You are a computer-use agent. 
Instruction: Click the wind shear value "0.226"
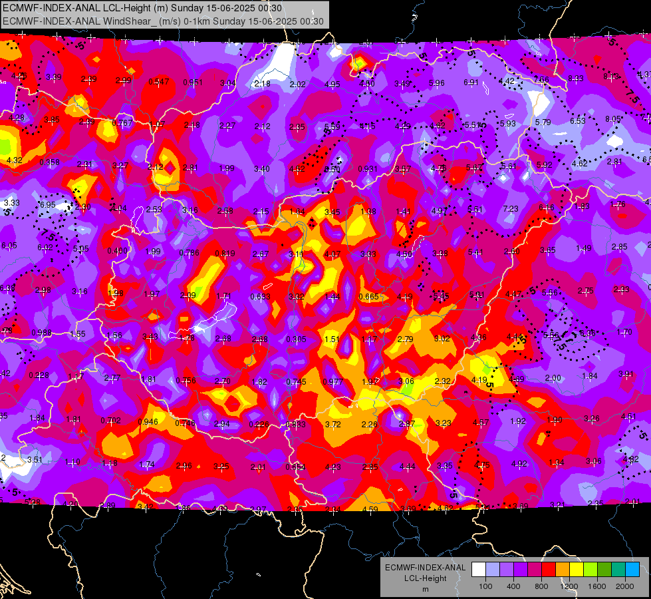pos(259,425)
